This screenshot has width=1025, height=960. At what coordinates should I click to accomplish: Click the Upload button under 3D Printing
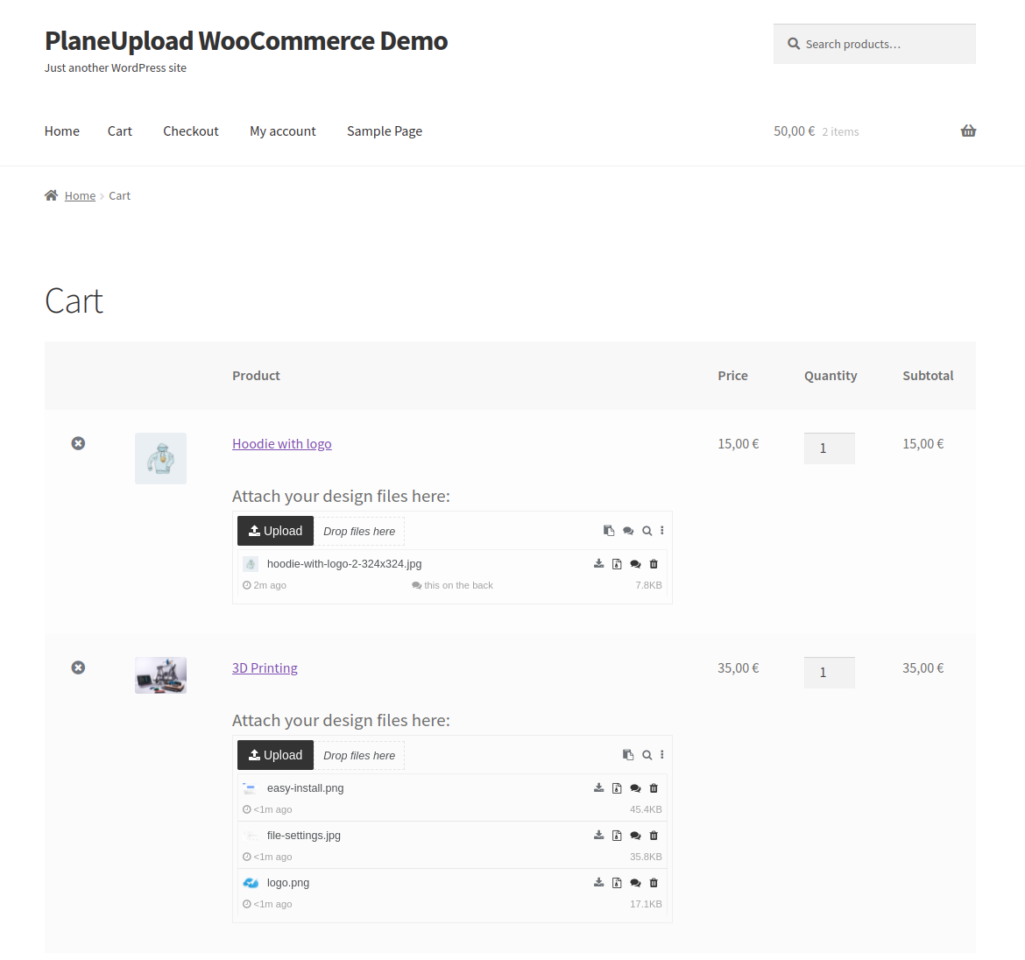click(275, 755)
